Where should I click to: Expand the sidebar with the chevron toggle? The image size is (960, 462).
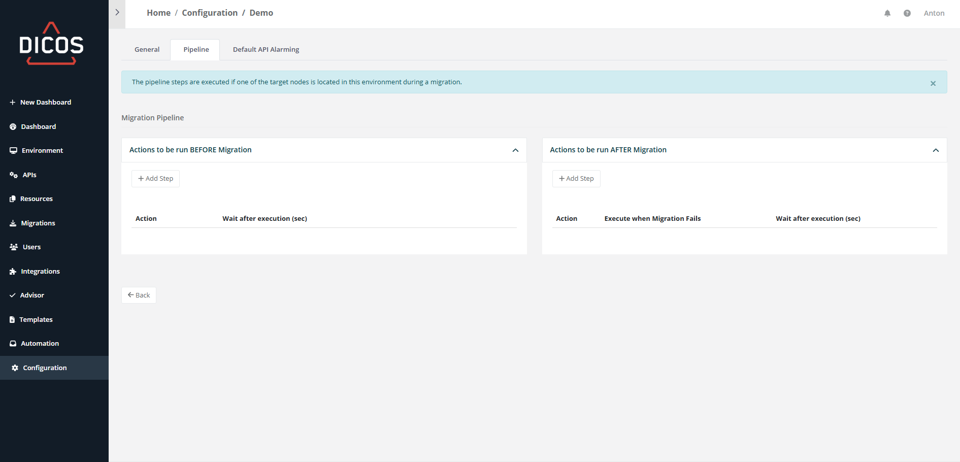pyautogui.click(x=117, y=13)
